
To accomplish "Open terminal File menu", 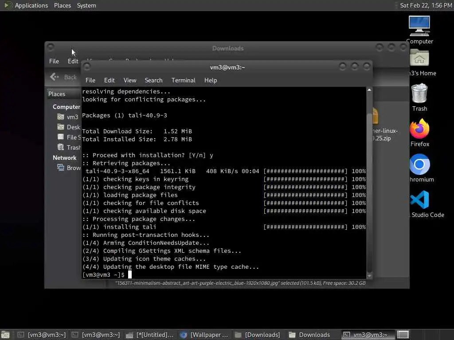I will [90, 81].
